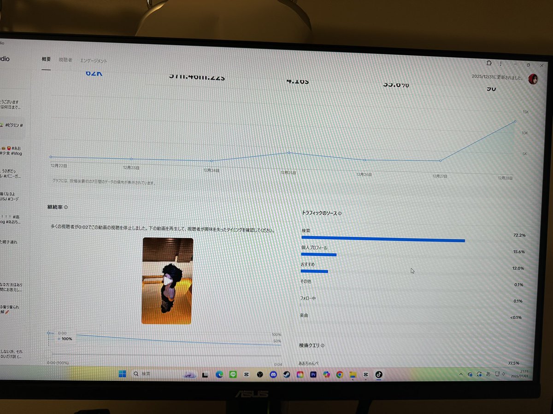Open Adobe Premiere Pro from the taskbar

point(313,374)
